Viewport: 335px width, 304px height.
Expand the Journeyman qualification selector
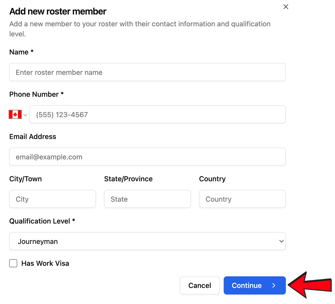(147, 241)
